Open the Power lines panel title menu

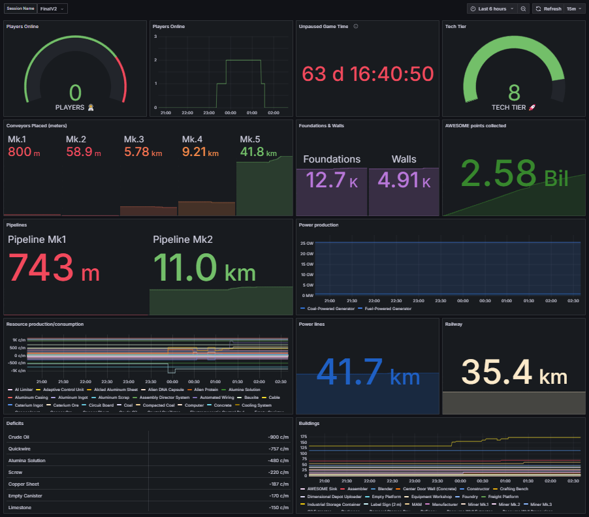(311, 324)
